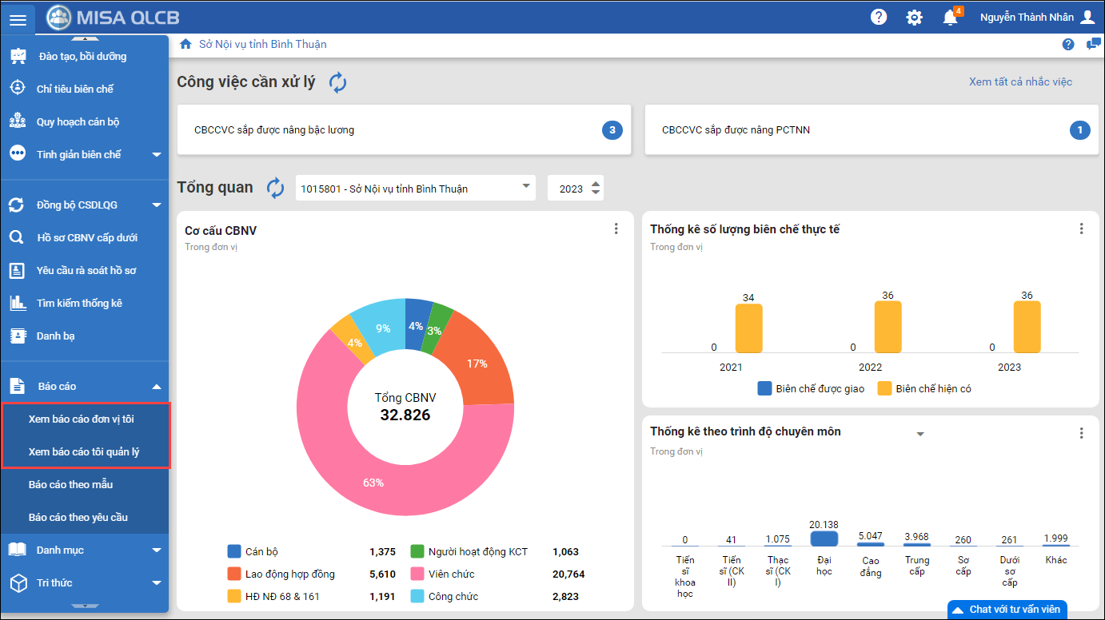The height and width of the screenshot is (620, 1105).
Task: Open the feedback chat bubbles icon
Action: 1093,45
